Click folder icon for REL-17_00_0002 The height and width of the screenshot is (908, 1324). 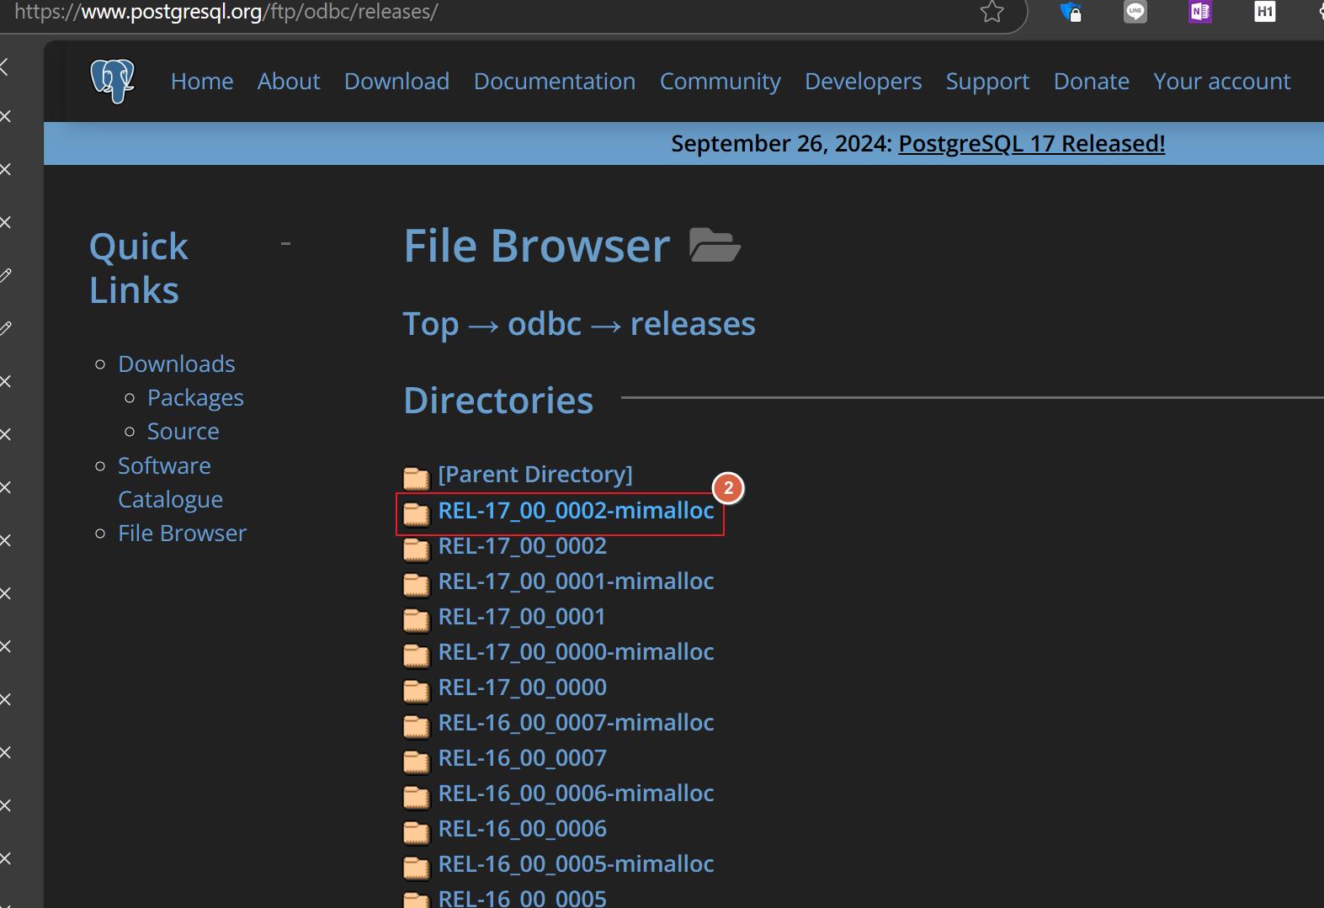click(416, 549)
